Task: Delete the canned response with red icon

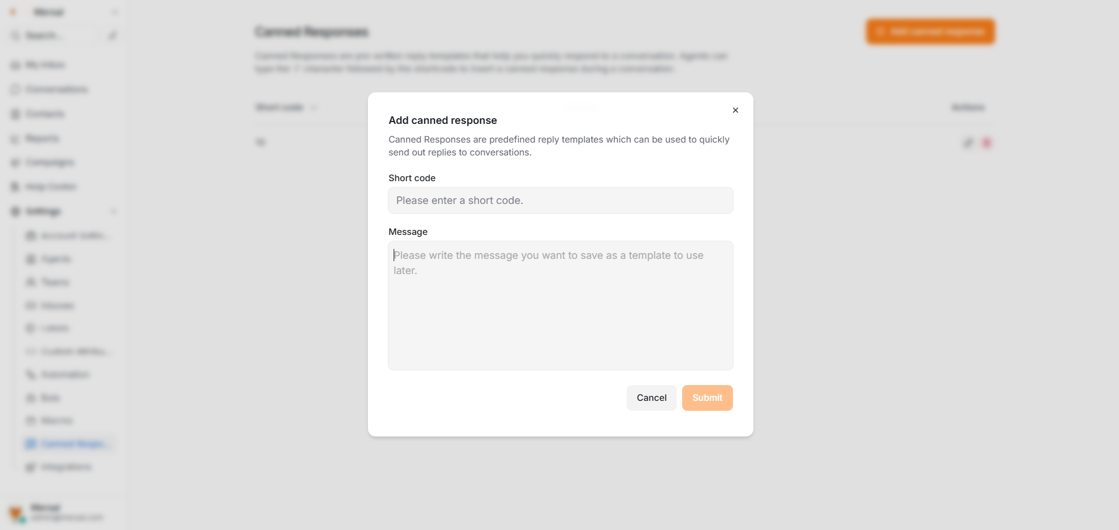Action: pos(986,142)
